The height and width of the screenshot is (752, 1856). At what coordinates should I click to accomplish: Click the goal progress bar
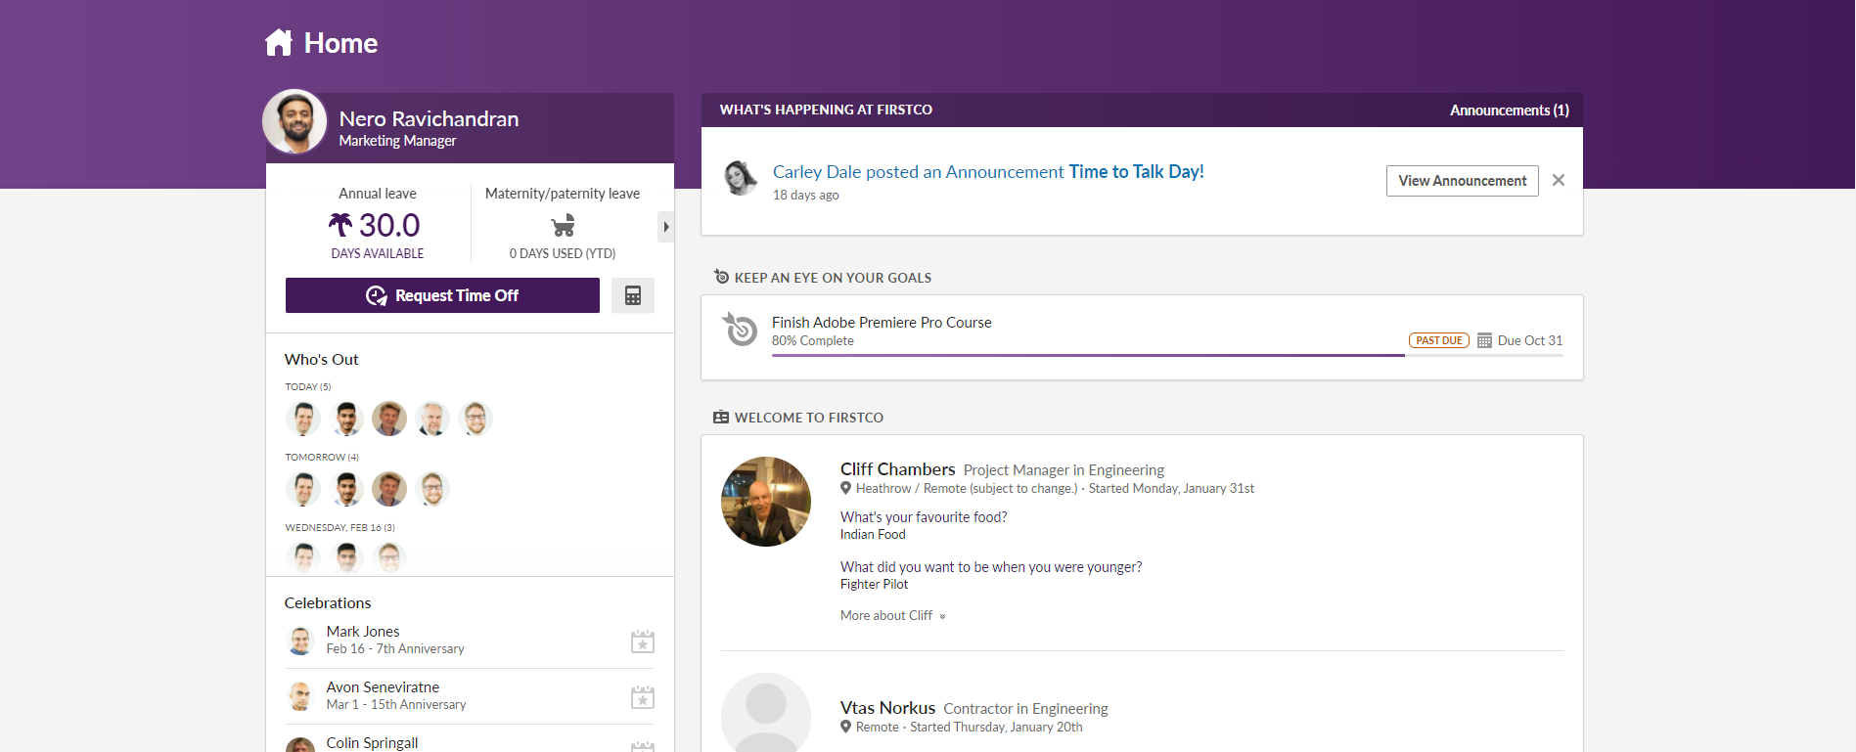tap(1167, 355)
